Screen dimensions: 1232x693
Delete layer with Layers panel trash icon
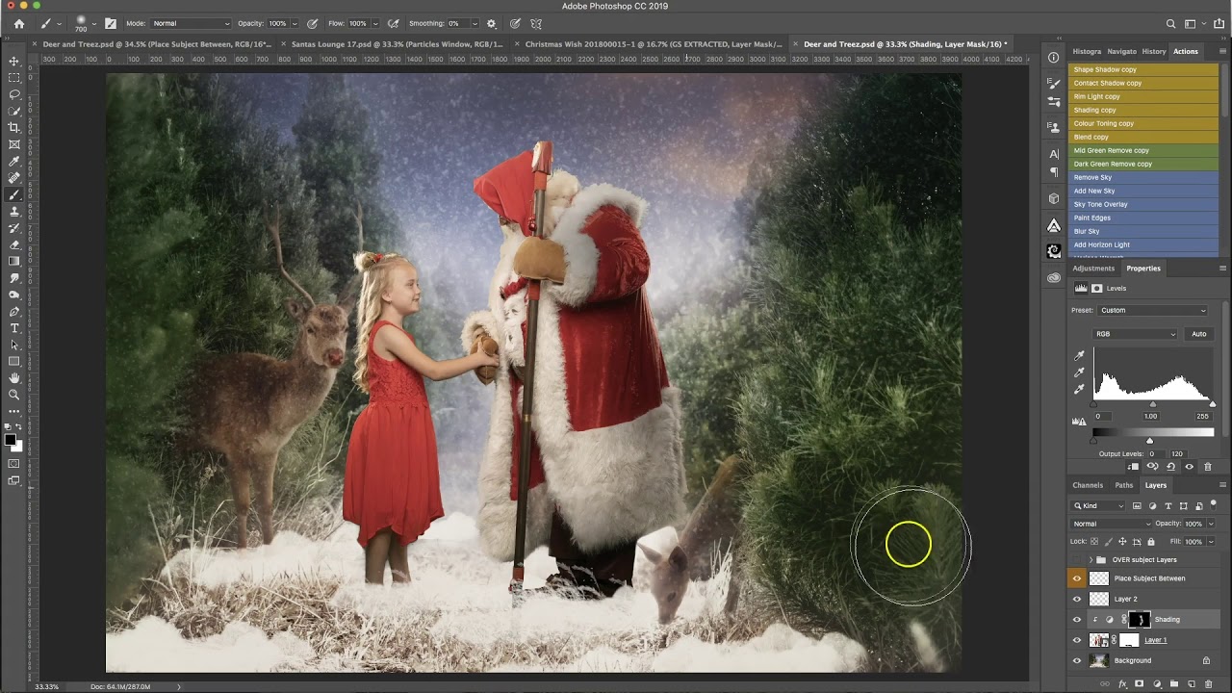(1209, 684)
